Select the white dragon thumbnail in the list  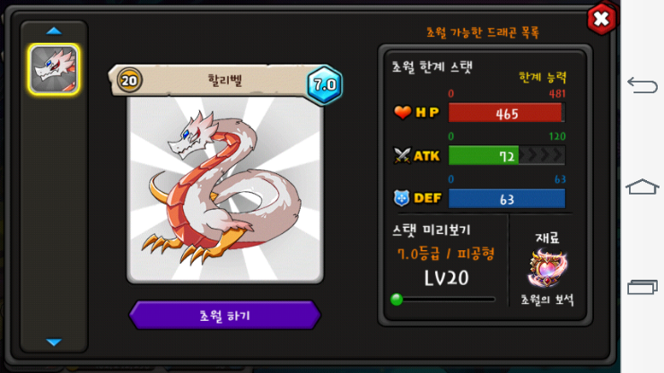(54, 69)
